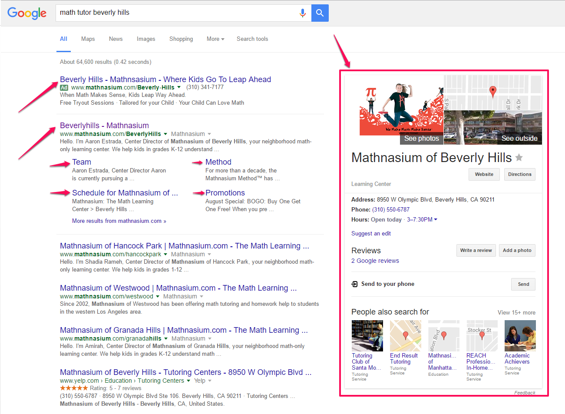Click More results from mathnasium.com
565x414 pixels.
[119, 221]
